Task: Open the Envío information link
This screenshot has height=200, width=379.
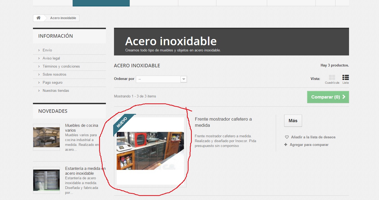Action: click(47, 50)
